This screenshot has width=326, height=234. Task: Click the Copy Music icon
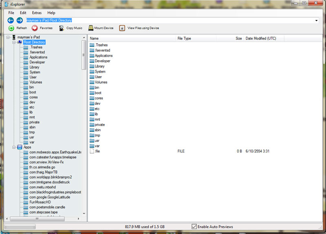[62, 28]
